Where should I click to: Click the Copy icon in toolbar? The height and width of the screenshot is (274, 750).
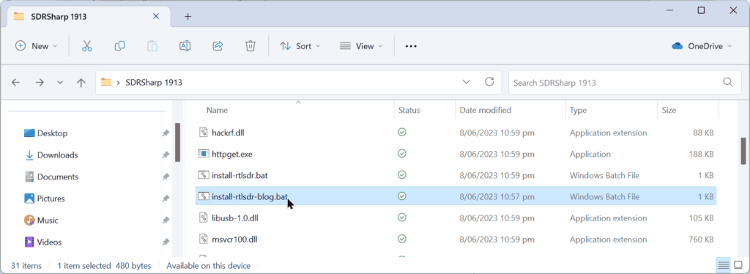[x=119, y=46]
